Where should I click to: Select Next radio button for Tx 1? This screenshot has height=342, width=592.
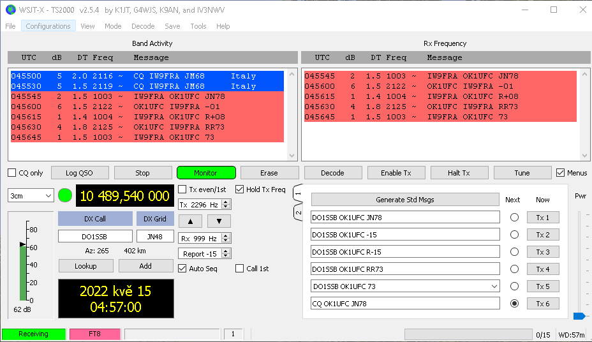514,218
